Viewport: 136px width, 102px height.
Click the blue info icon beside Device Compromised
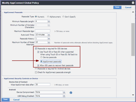click(x=71, y=93)
